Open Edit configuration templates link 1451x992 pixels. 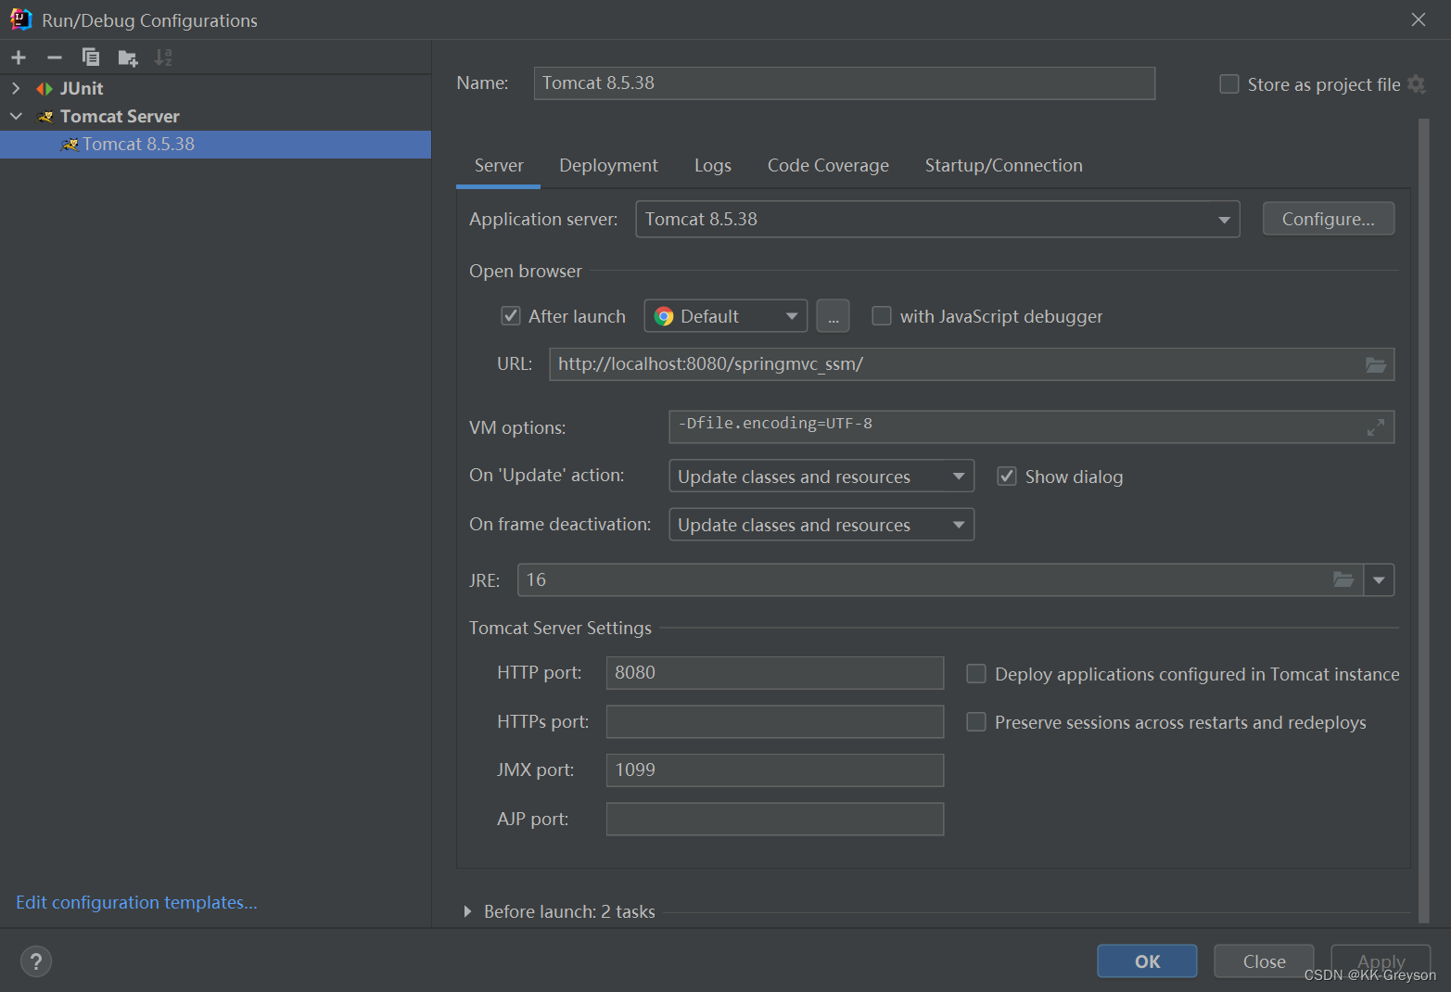(x=136, y=902)
